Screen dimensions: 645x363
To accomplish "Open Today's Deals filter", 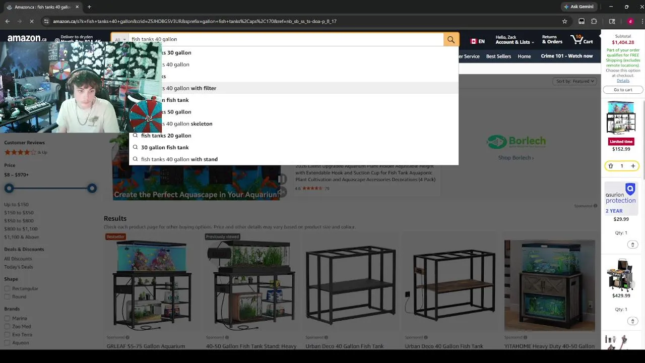I will 19,267.
